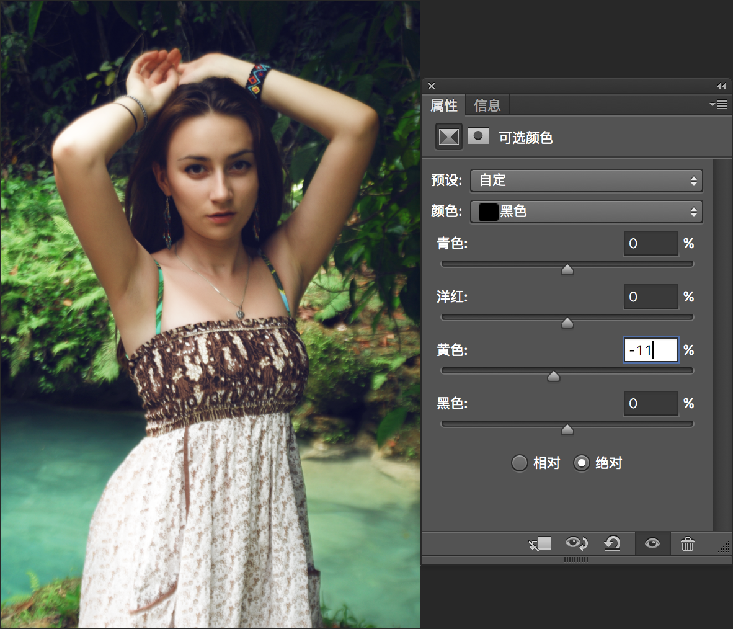Select the 相对 radio button

pos(519,463)
